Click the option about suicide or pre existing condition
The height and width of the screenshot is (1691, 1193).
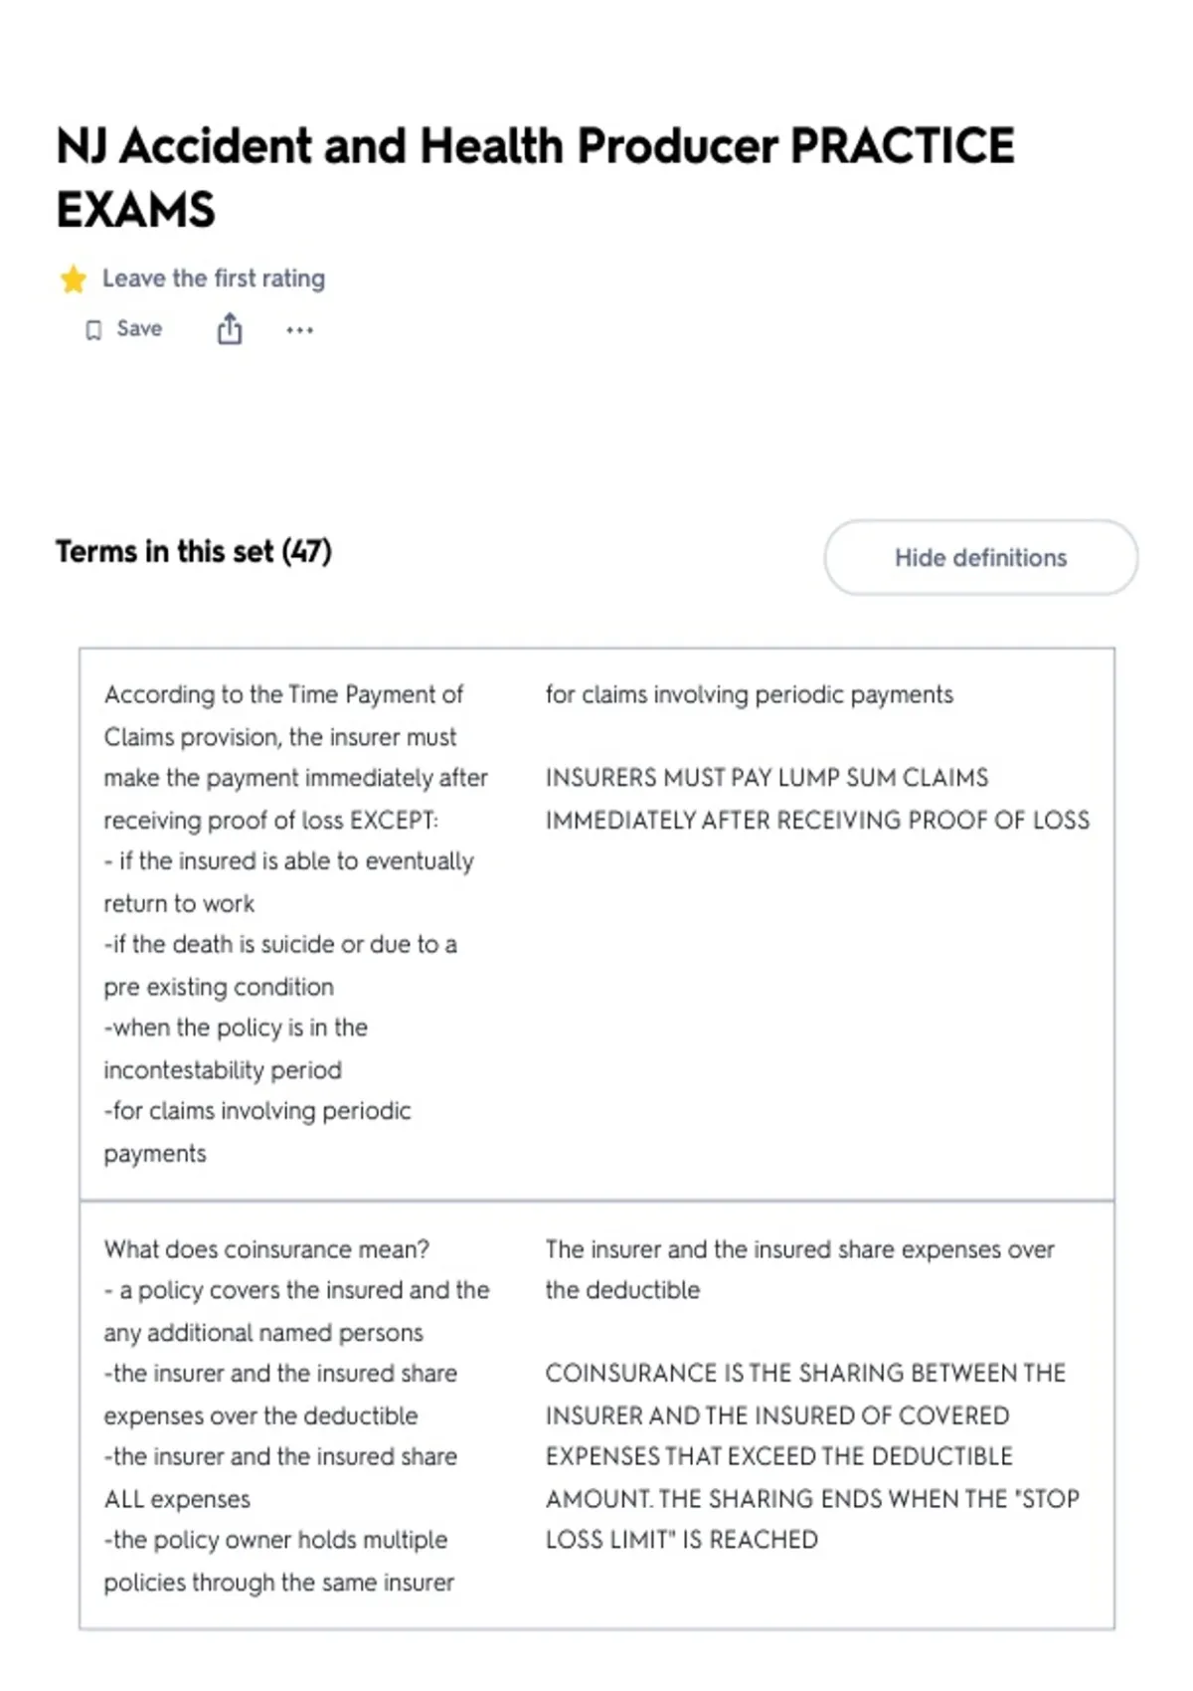pos(280,965)
